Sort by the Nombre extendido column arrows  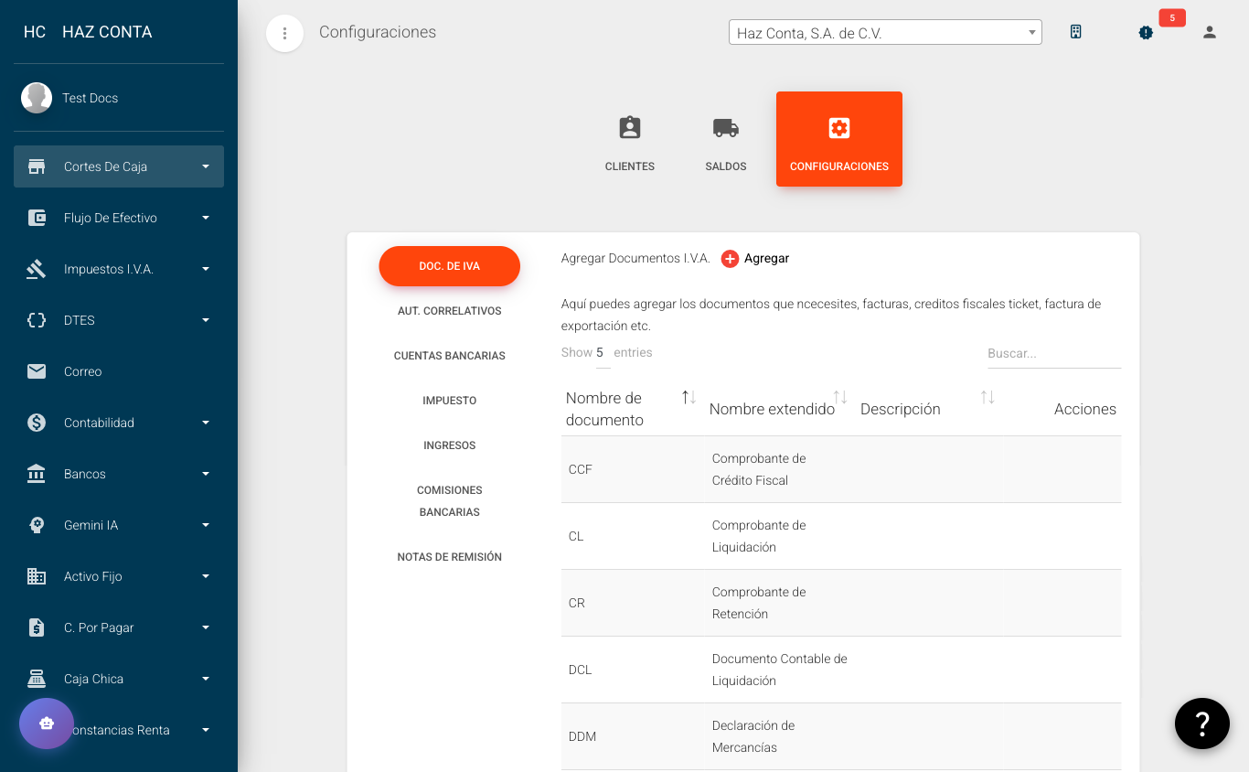click(x=839, y=399)
